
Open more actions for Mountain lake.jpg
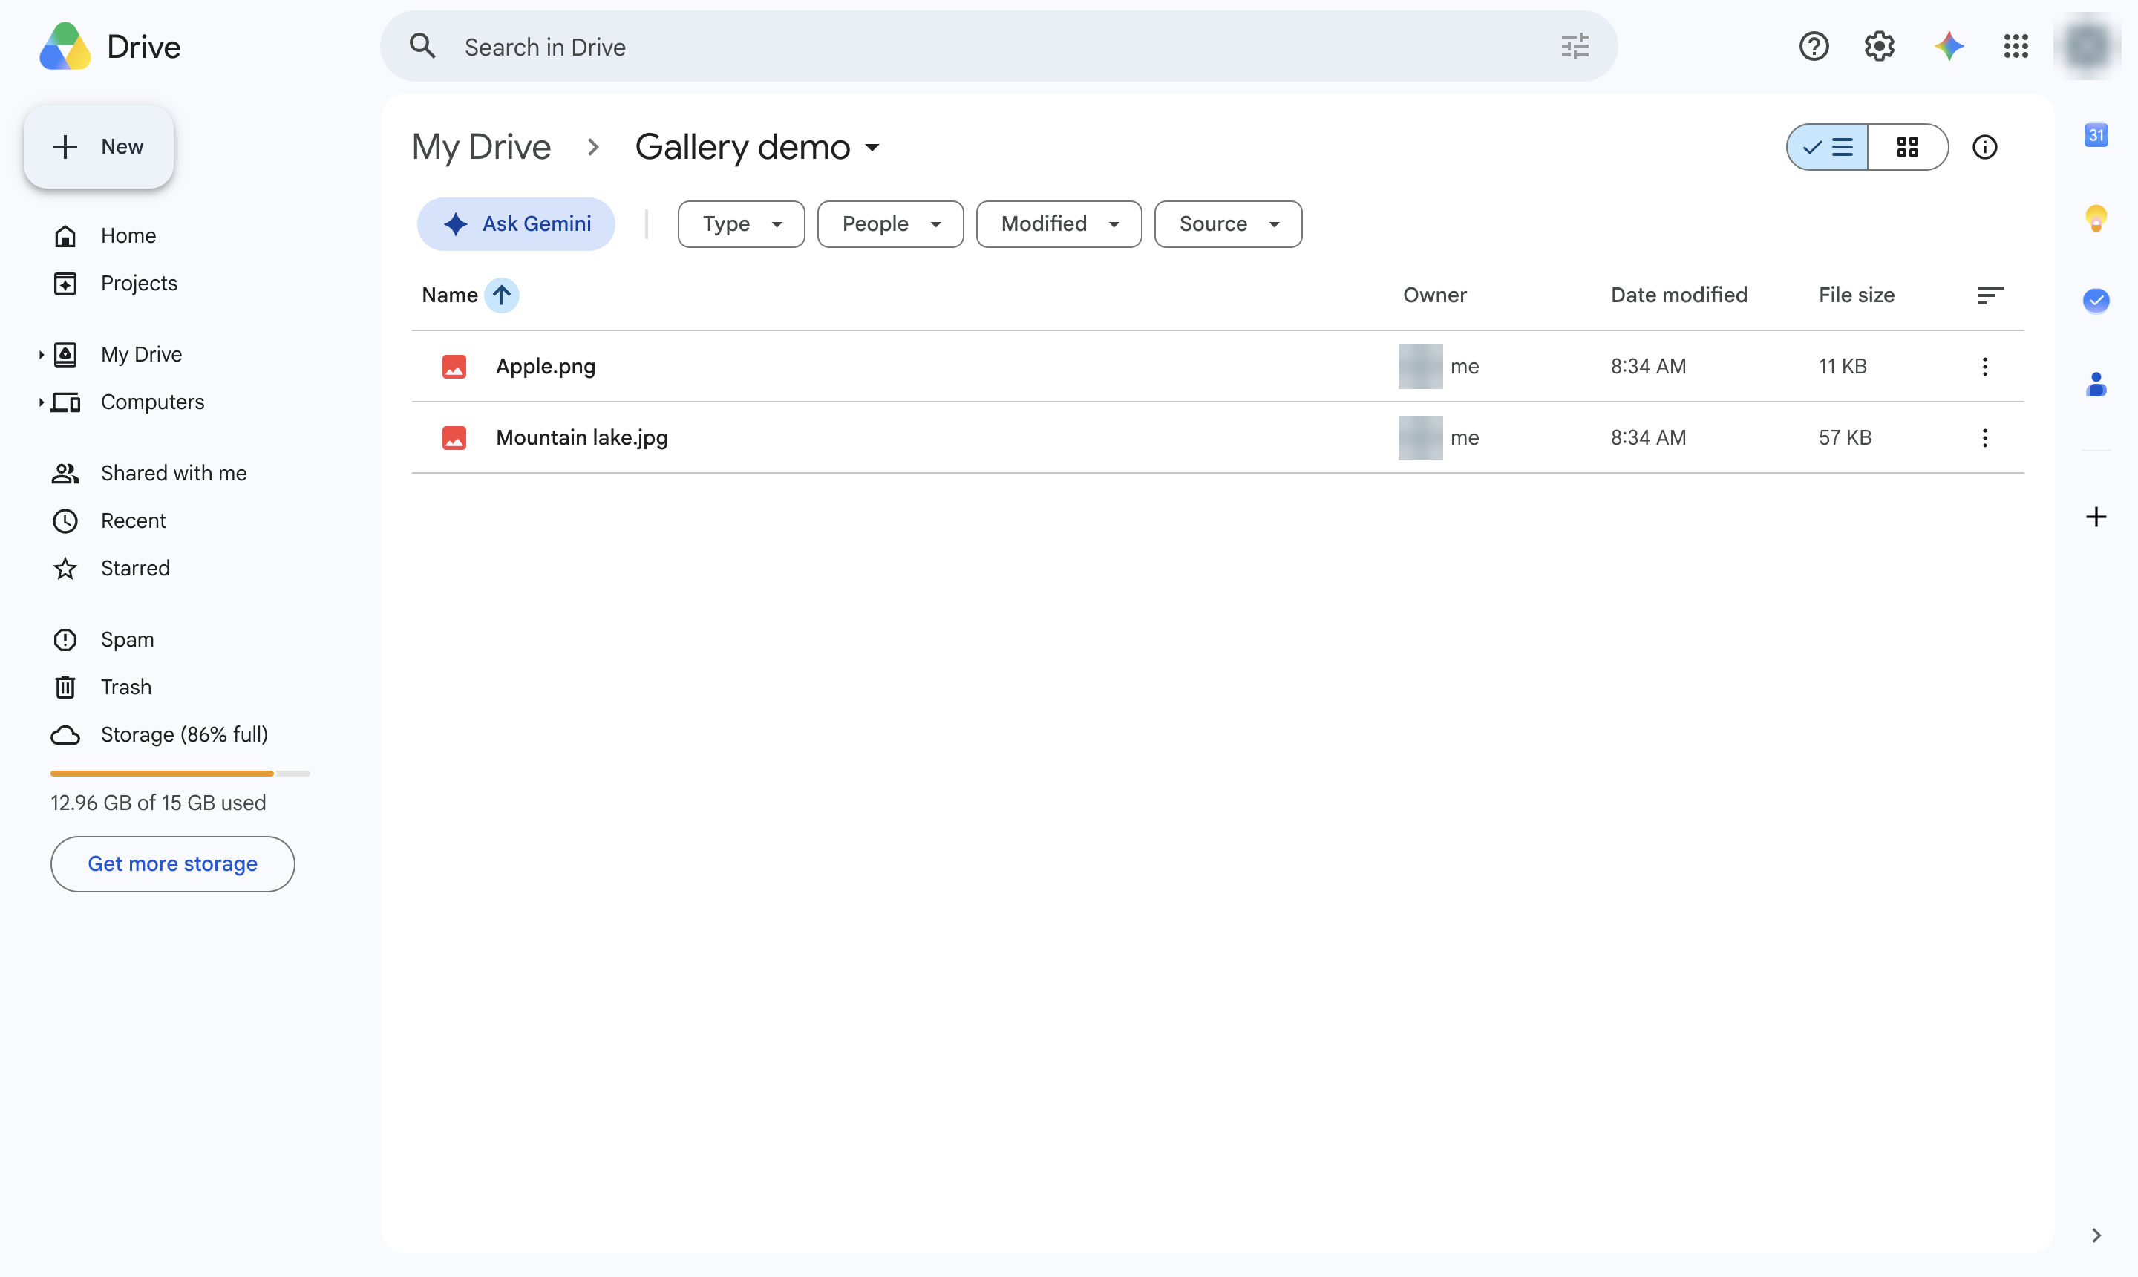pos(1985,438)
